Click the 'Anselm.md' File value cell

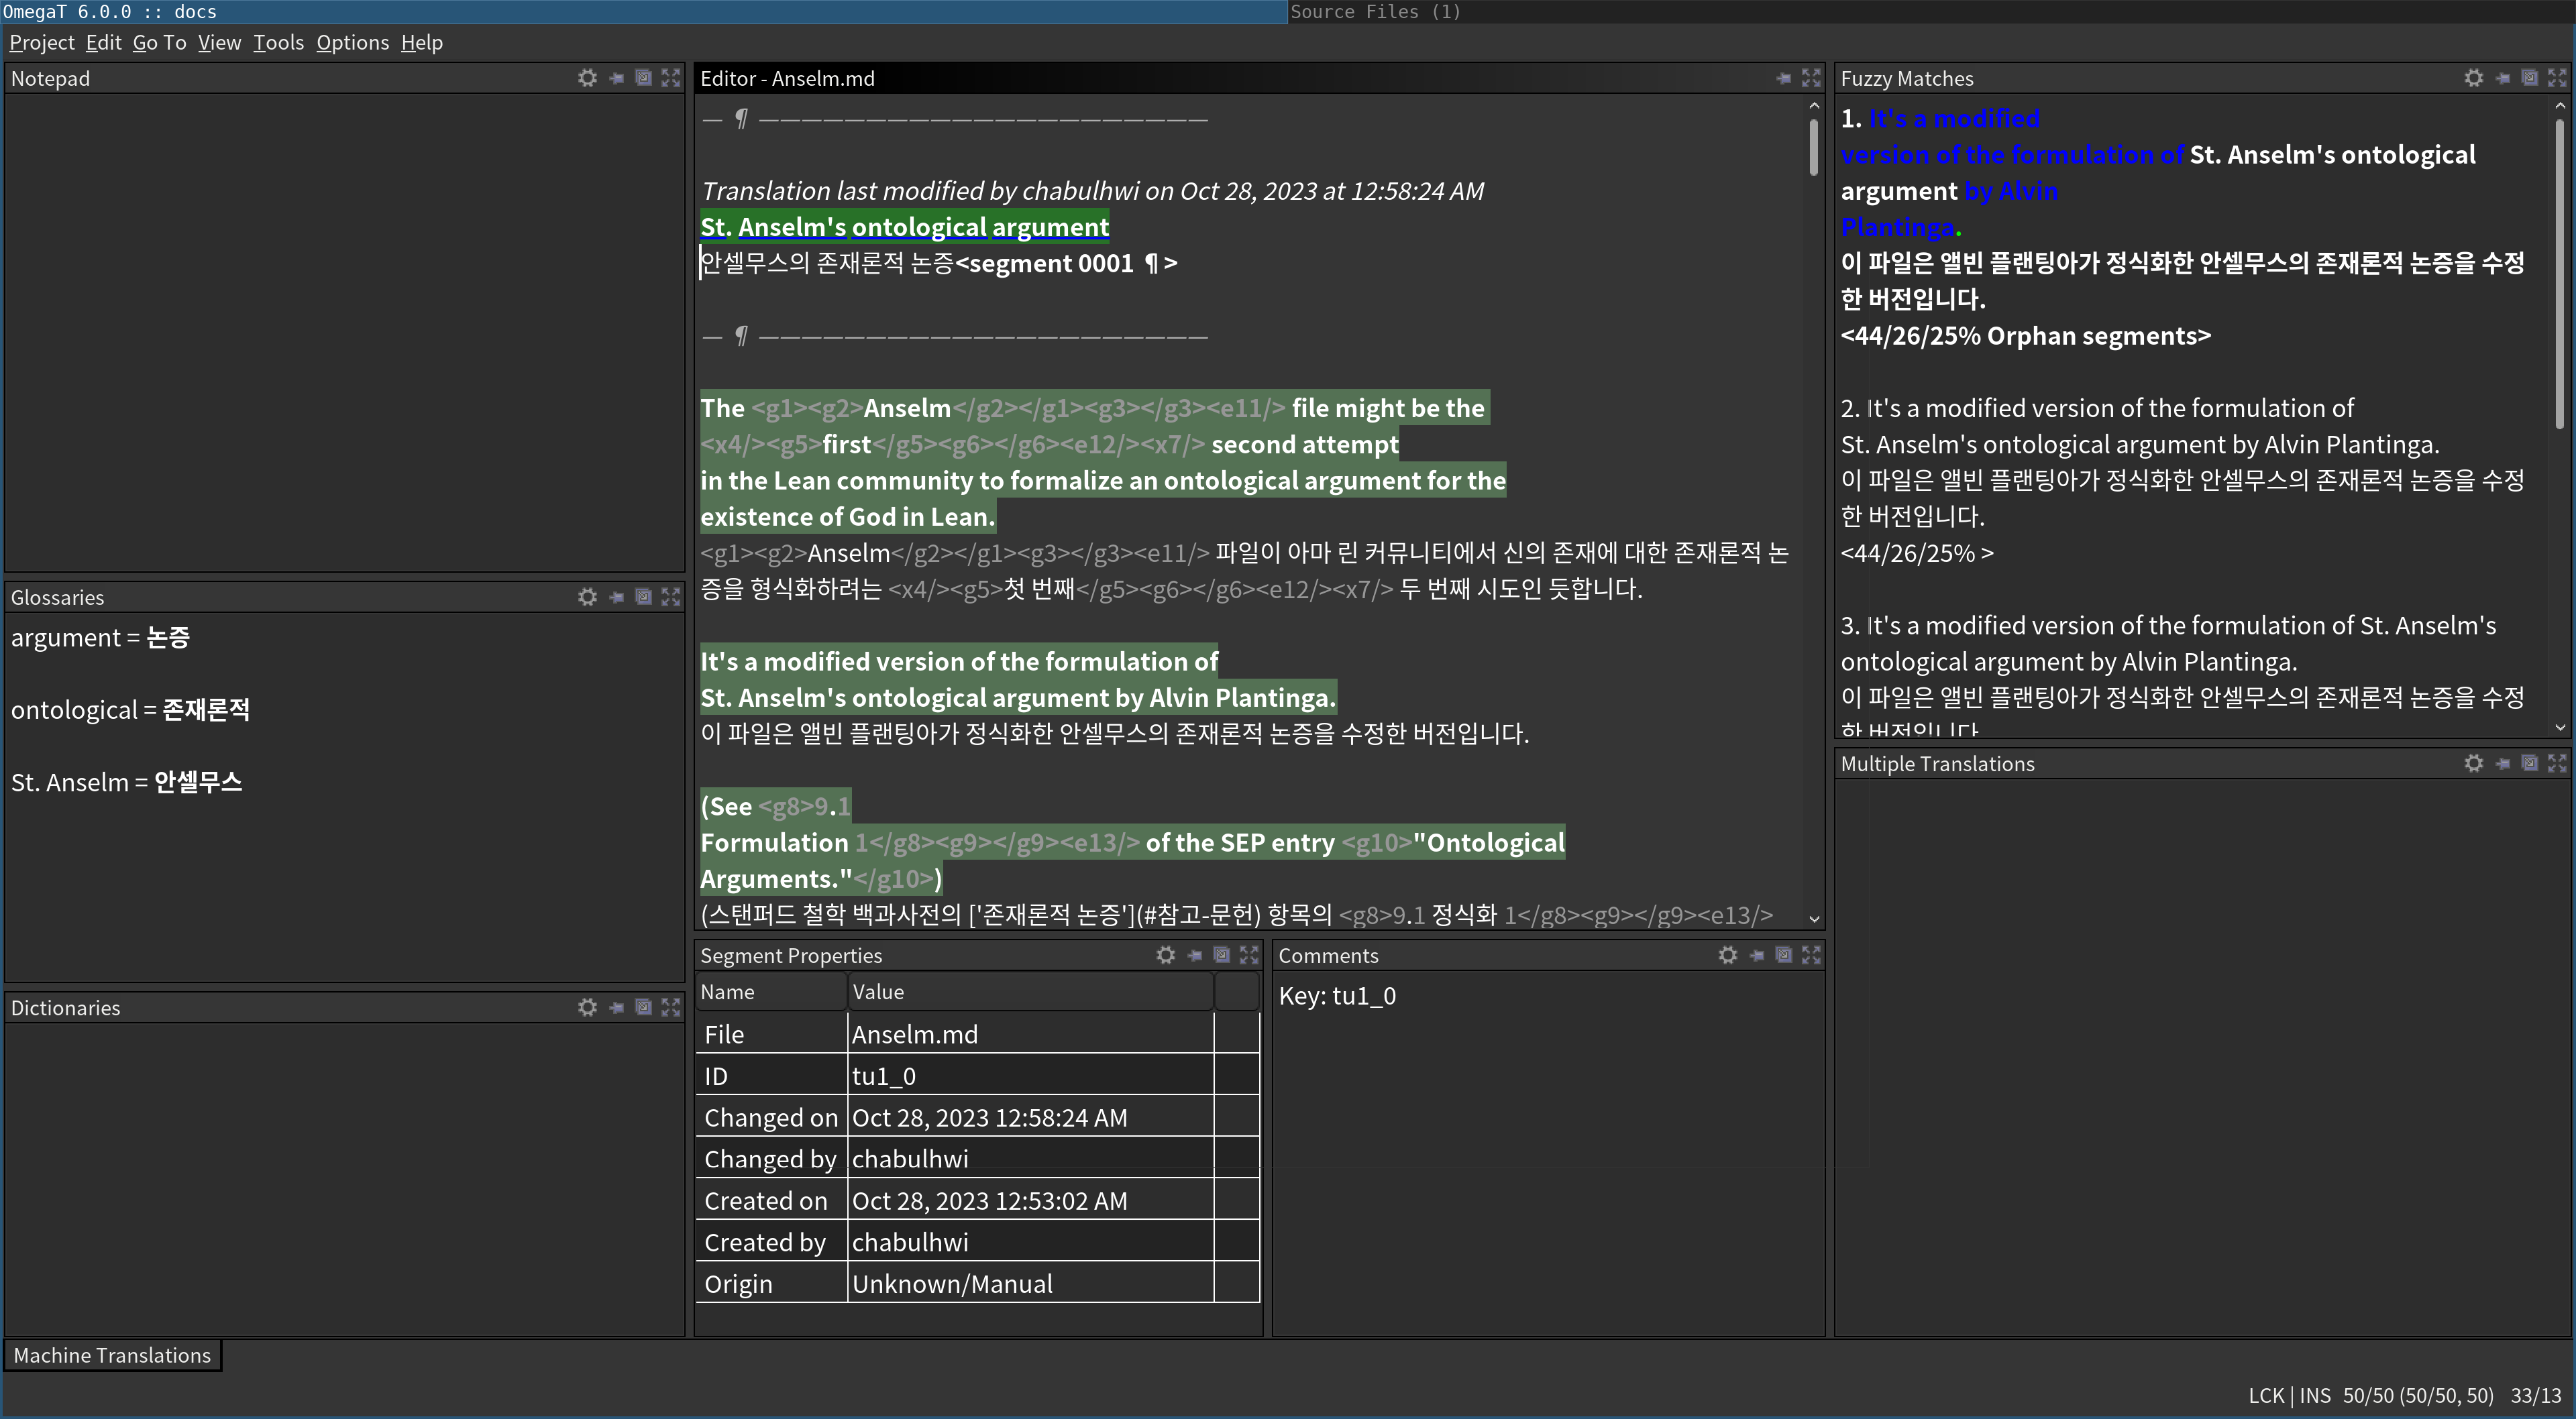click(x=1030, y=1034)
